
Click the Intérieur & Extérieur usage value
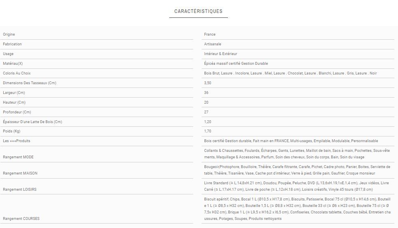click(x=221, y=54)
